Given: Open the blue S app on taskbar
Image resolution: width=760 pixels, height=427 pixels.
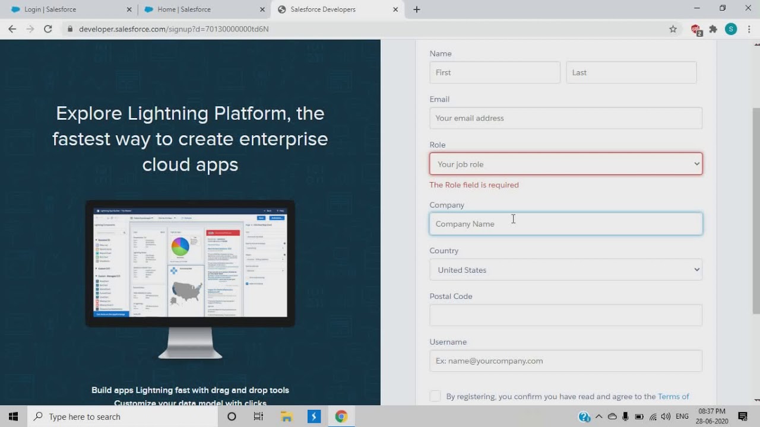Looking at the screenshot, I should (x=313, y=416).
